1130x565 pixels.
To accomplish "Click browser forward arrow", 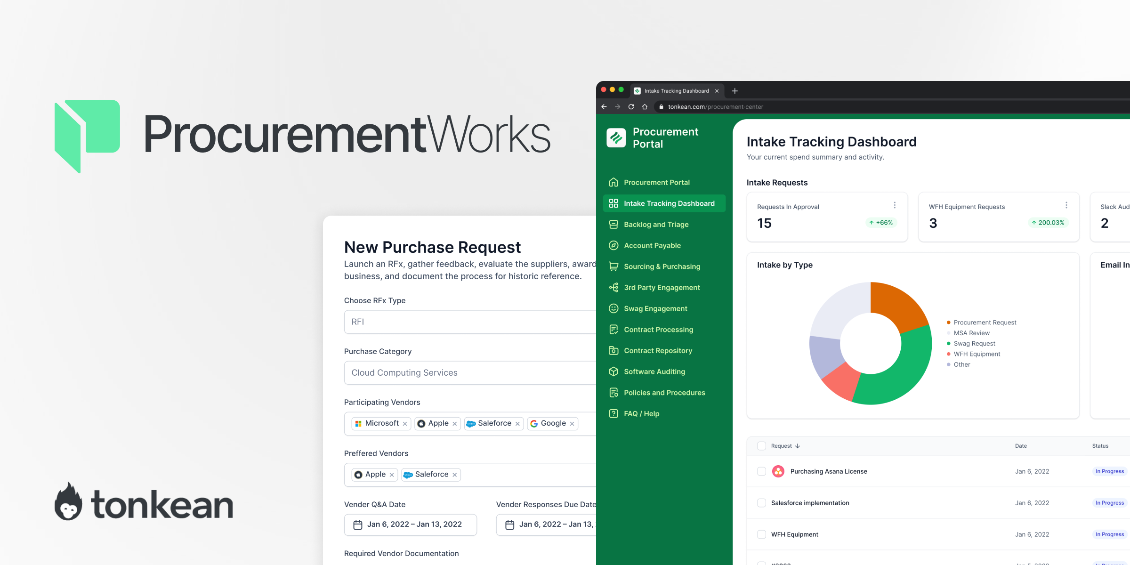I will coord(618,107).
